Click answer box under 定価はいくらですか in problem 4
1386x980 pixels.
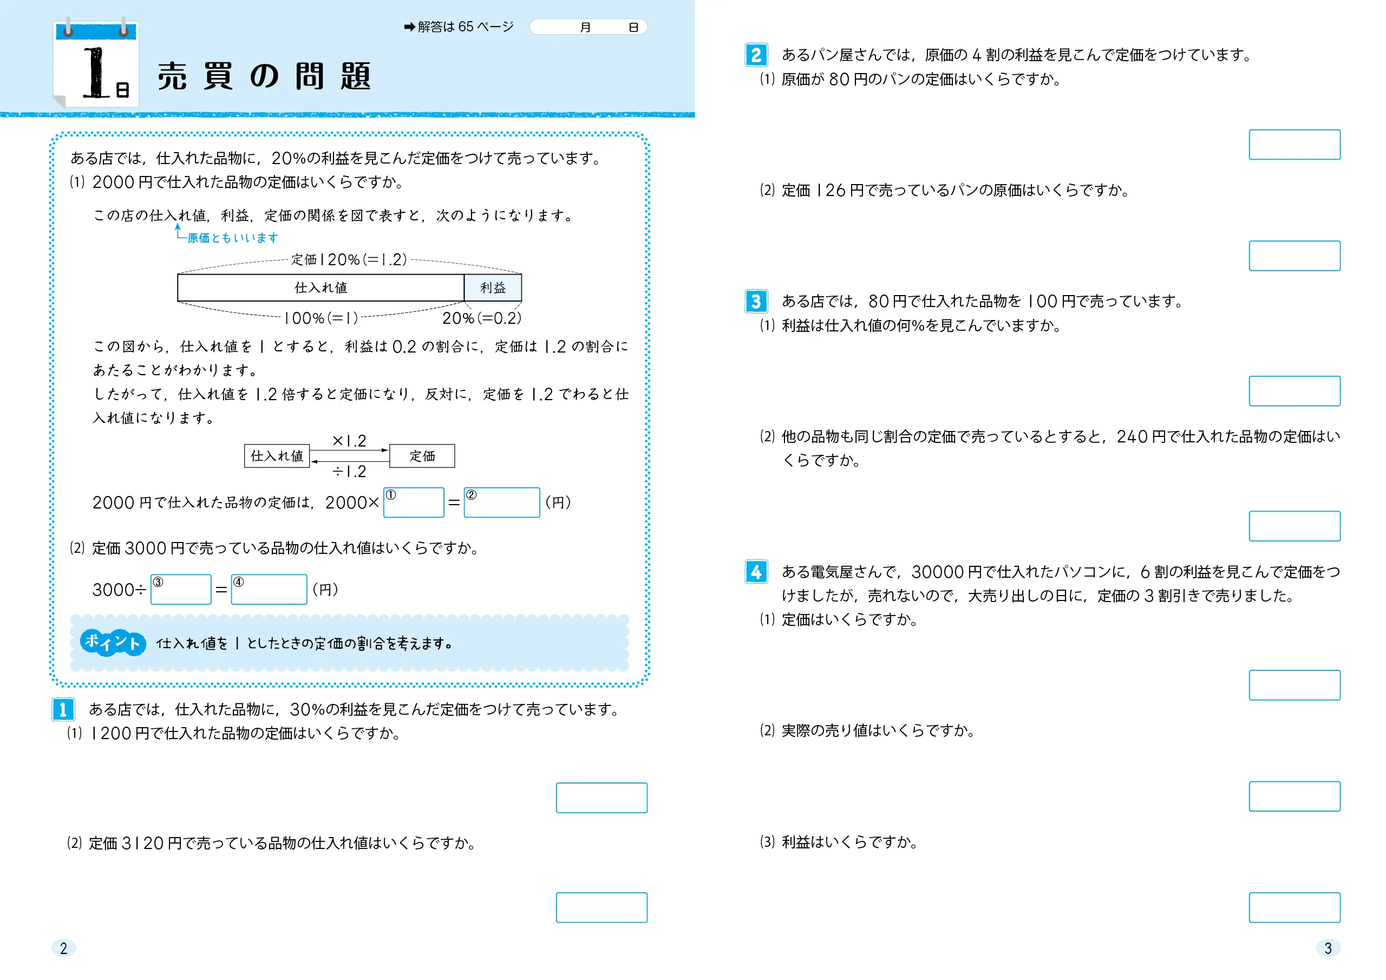point(1295,685)
